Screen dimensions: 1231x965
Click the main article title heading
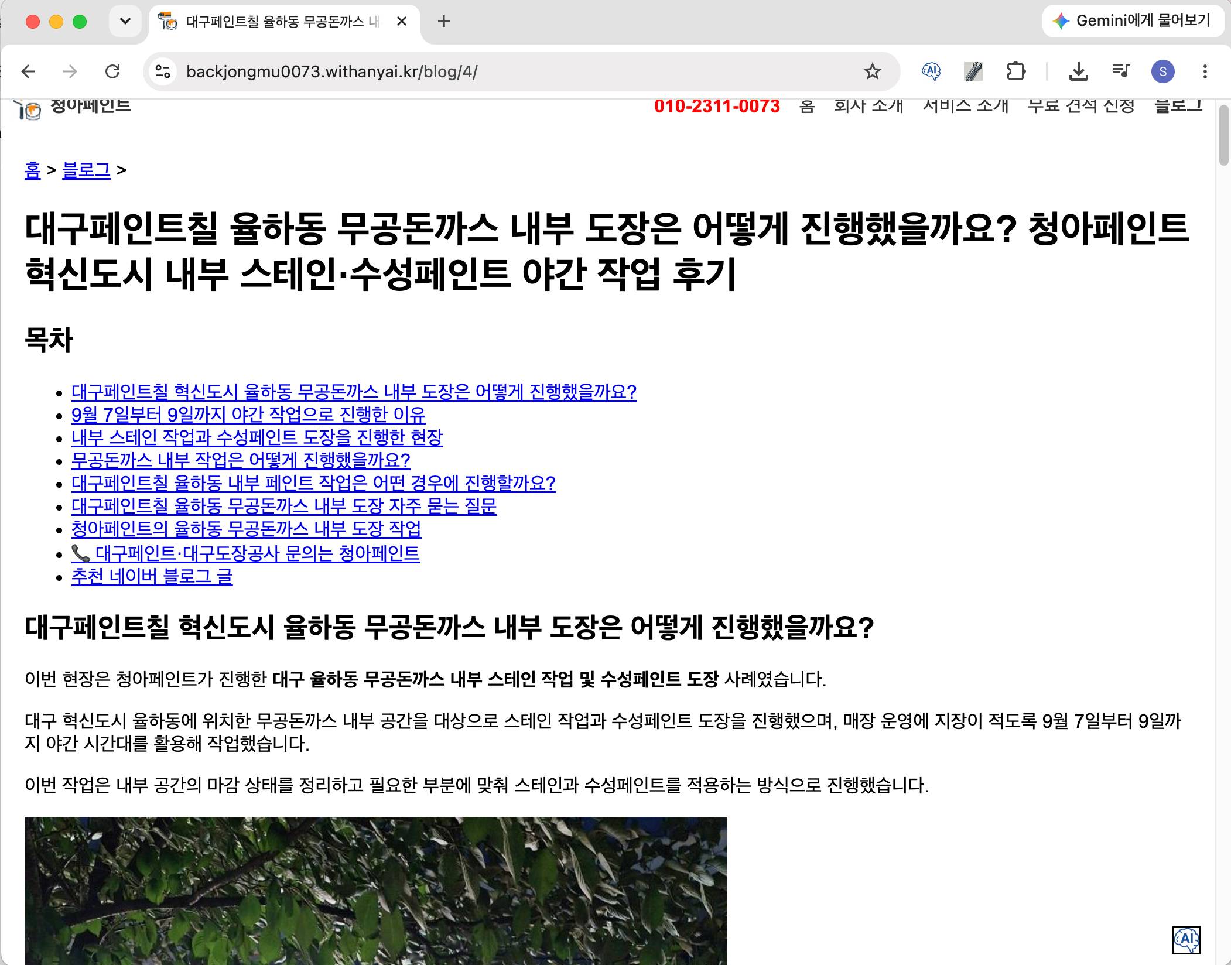(x=607, y=251)
